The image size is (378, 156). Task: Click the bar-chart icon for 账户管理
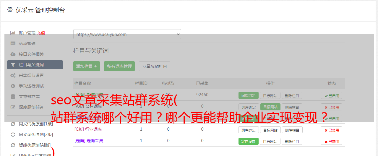coord(13,33)
